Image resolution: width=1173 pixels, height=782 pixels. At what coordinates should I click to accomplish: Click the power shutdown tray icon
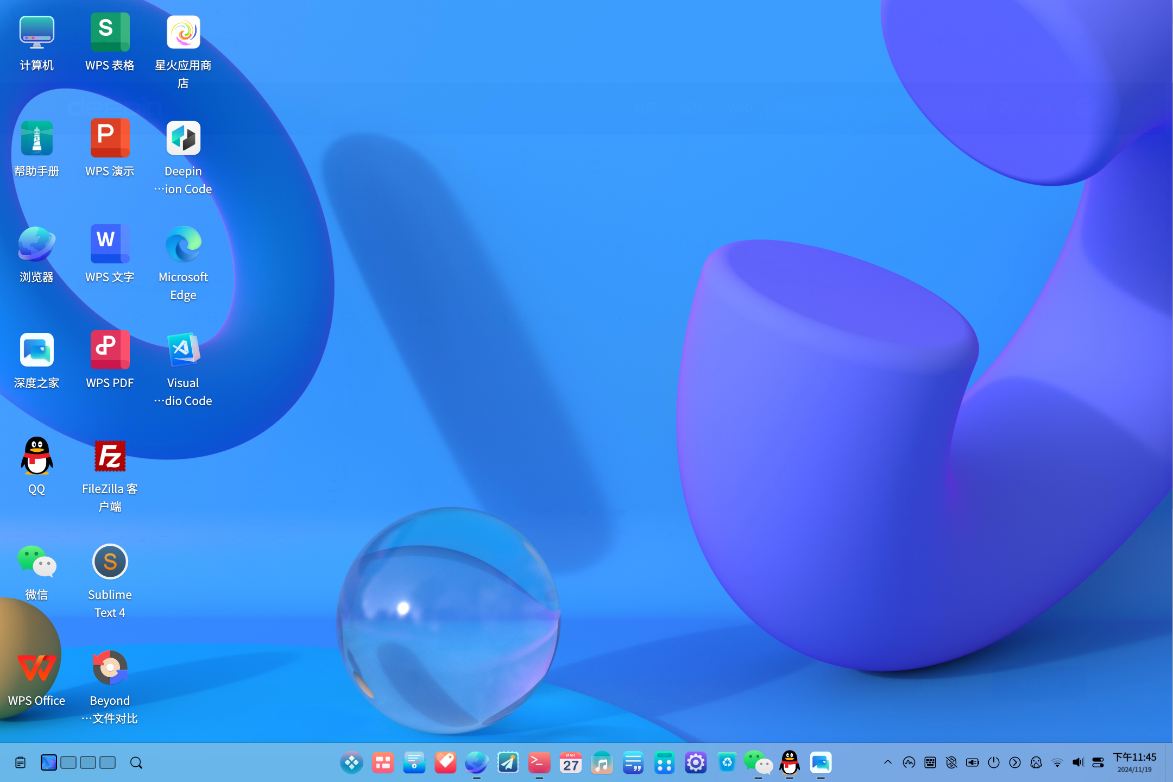[x=994, y=762]
